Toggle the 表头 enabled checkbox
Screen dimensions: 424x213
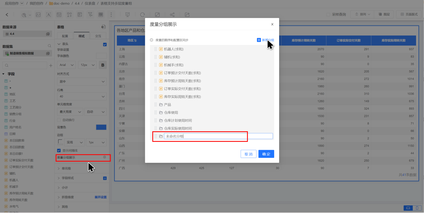tap(105, 44)
